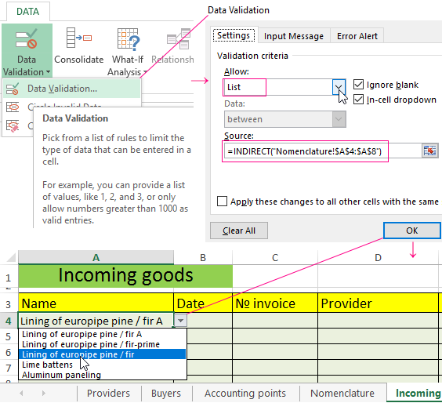Click the Relationships icon

point(179,39)
